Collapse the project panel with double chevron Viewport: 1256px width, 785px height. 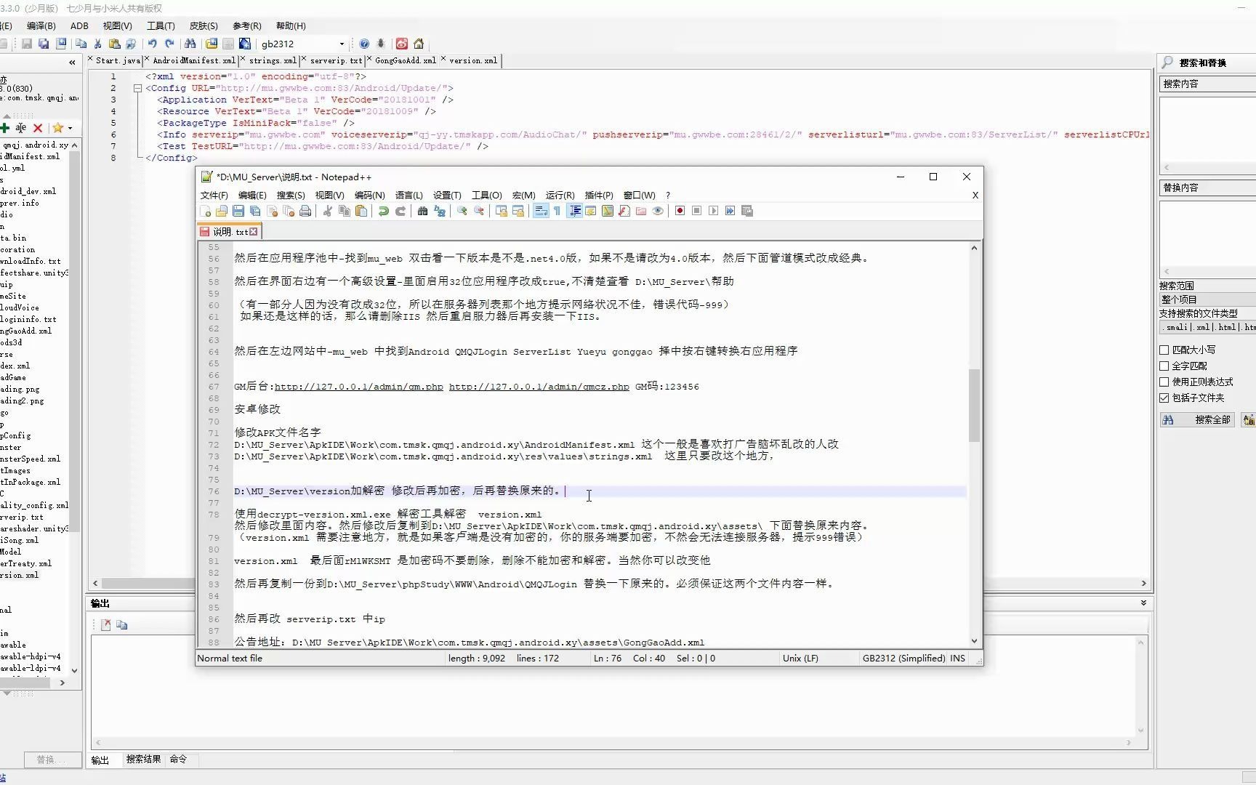[x=72, y=63]
